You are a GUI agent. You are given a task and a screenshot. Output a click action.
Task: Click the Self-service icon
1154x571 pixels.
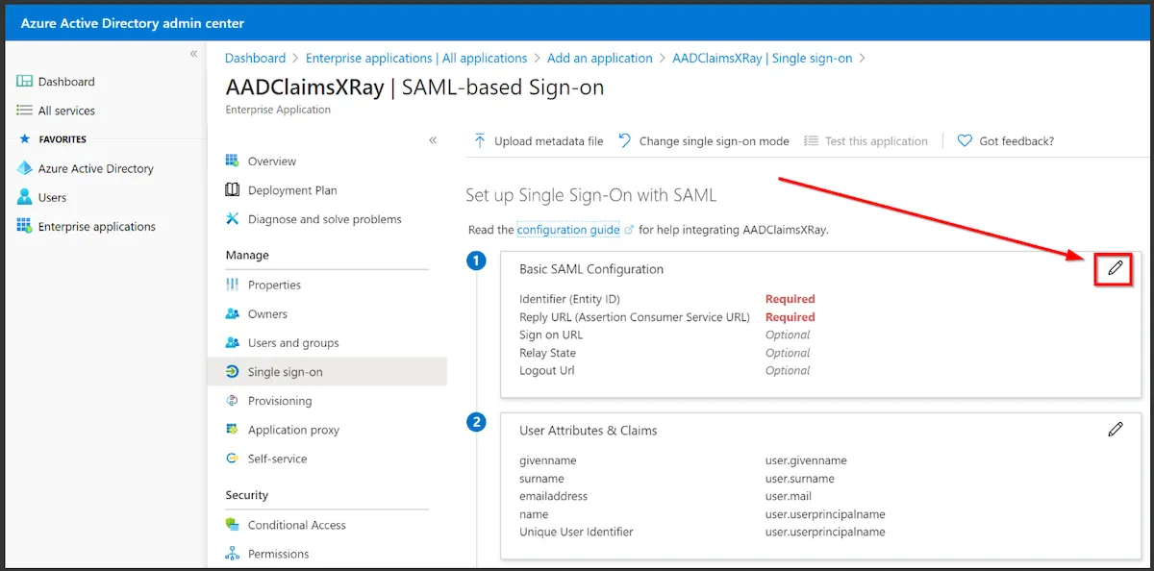[x=232, y=458]
